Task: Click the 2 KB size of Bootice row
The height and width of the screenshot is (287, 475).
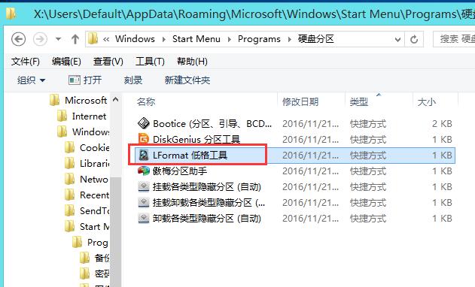Action: pyautogui.click(x=442, y=124)
